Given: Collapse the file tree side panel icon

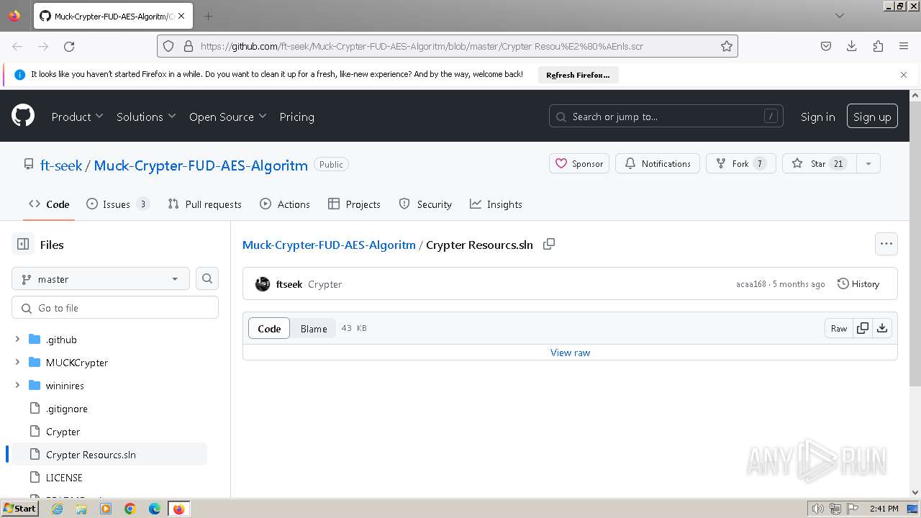Looking at the screenshot, I should [23, 245].
